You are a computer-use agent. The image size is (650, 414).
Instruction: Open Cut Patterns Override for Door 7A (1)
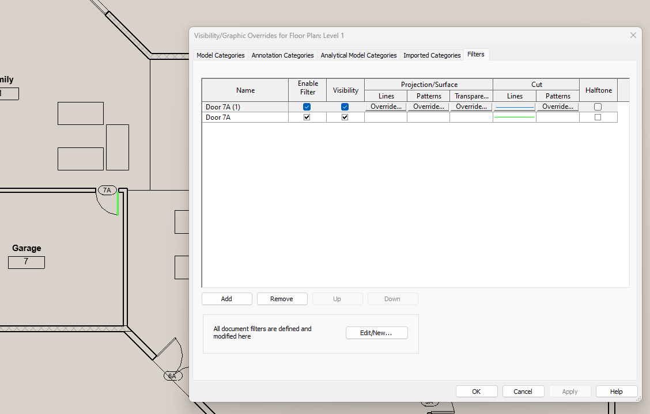click(557, 107)
